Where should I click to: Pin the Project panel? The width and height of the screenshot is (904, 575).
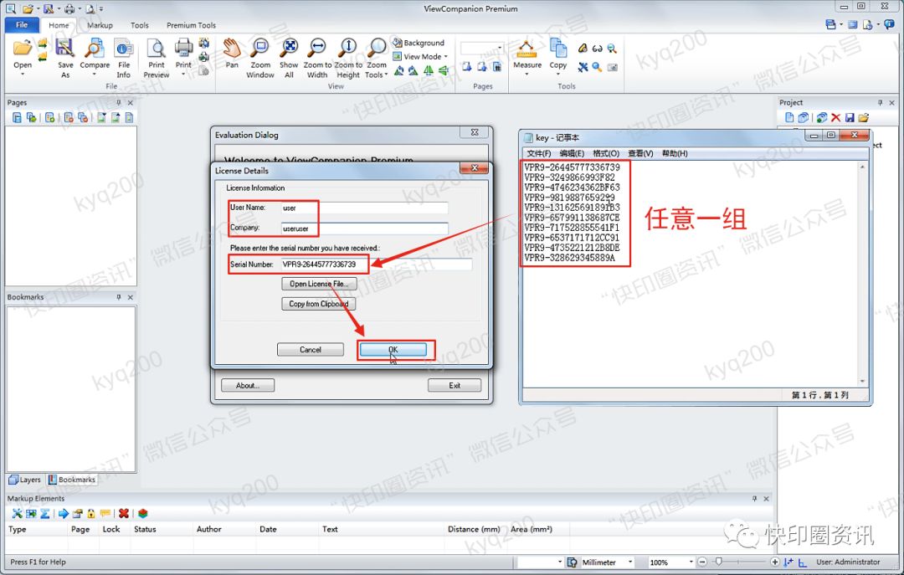tap(880, 103)
